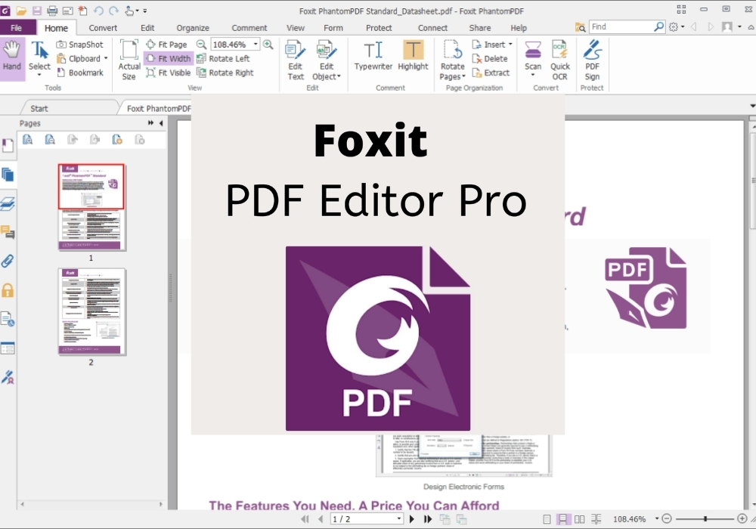Open the Edit Text tool

click(x=295, y=60)
